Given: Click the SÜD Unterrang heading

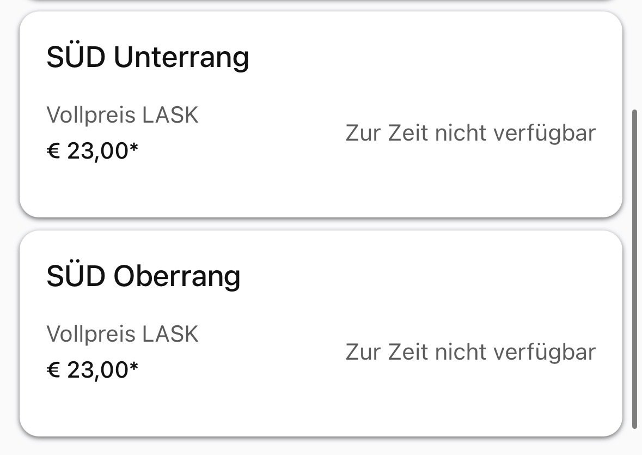Looking at the screenshot, I should [x=148, y=57].
